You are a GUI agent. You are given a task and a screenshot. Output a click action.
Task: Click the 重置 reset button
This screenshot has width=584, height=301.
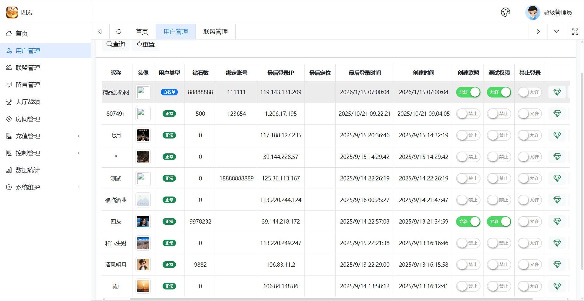pos(145,44)
